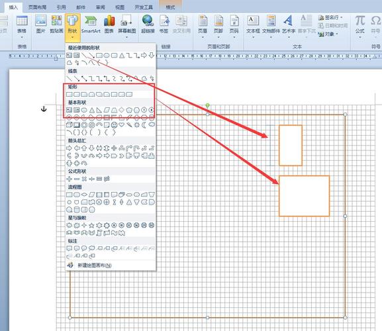Click the 签名行 signature line button
Viewport: 382px width, 331px height.
330,17
